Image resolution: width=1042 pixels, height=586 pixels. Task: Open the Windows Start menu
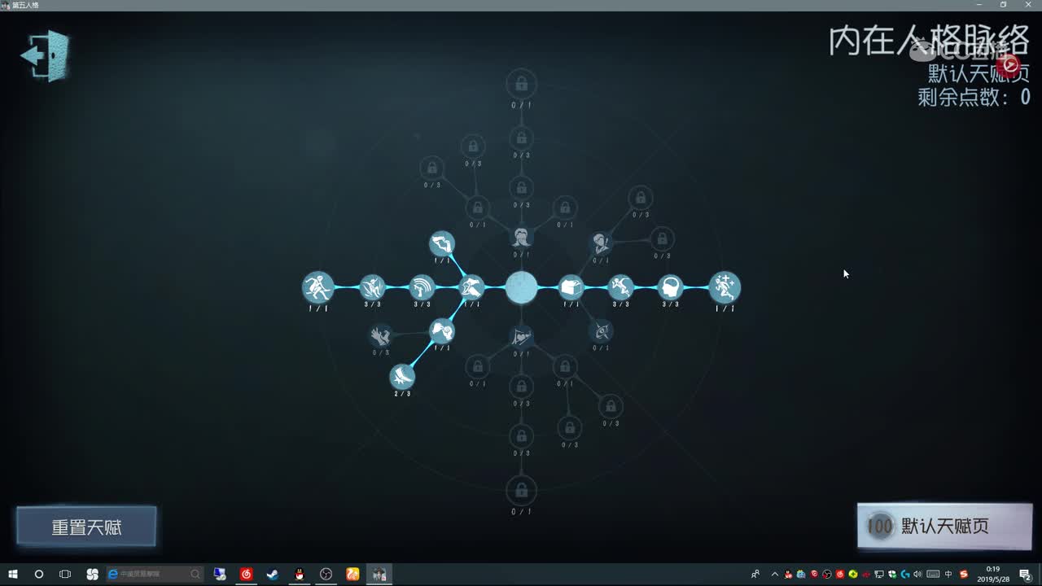[13, 575]
